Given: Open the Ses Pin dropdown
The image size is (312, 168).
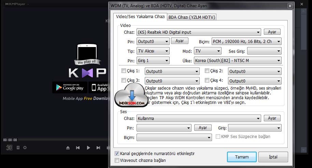Looking at the screenshot, I should coord(164,128).
